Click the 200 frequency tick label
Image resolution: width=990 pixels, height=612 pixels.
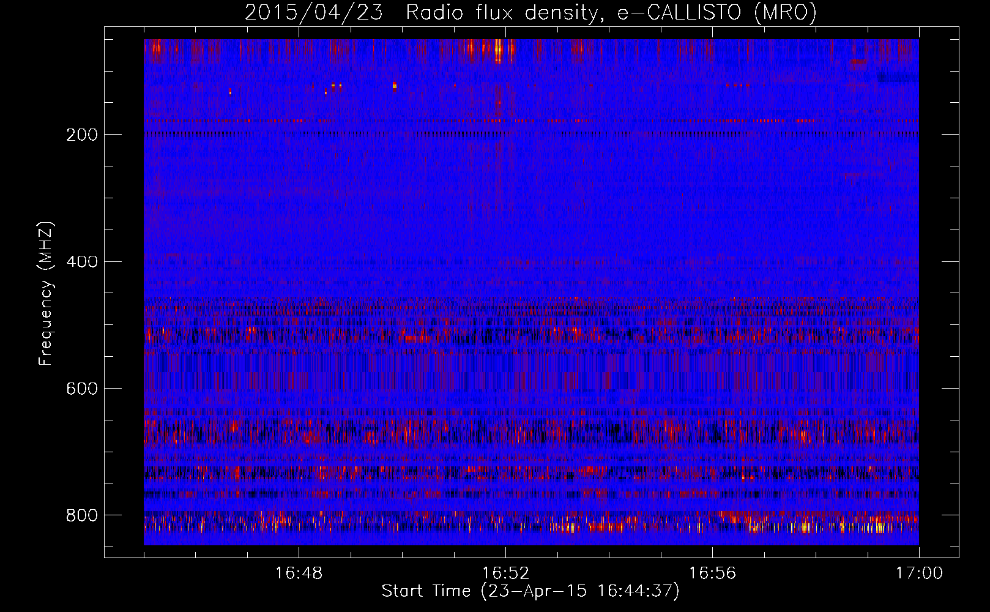[81, 135]
